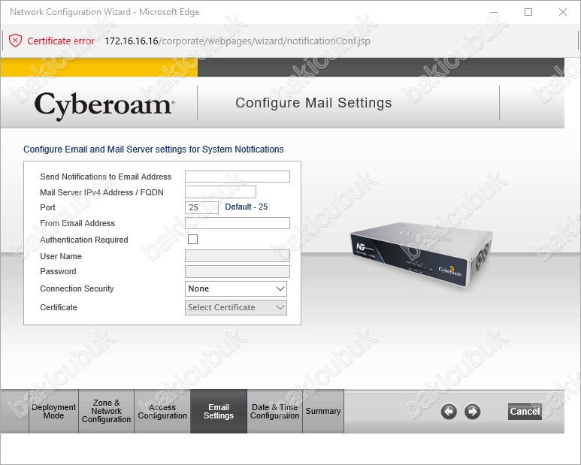Image resolution: width=581 pixels, height=465 pixels.
Task: Tick the Authentication Required checkbox
Action: pyautogui.click(x=192, y=239)
